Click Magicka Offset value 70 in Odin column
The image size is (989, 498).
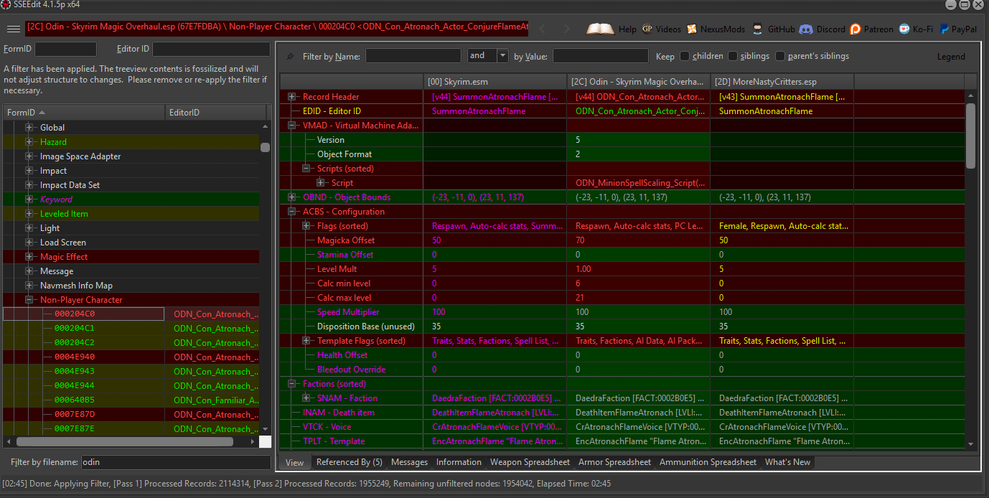(x=639, y=240)
